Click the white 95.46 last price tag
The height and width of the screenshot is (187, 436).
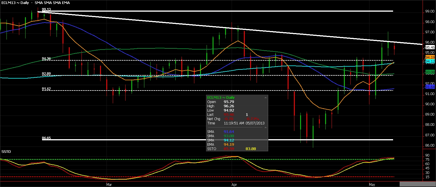tap(430, 48)
